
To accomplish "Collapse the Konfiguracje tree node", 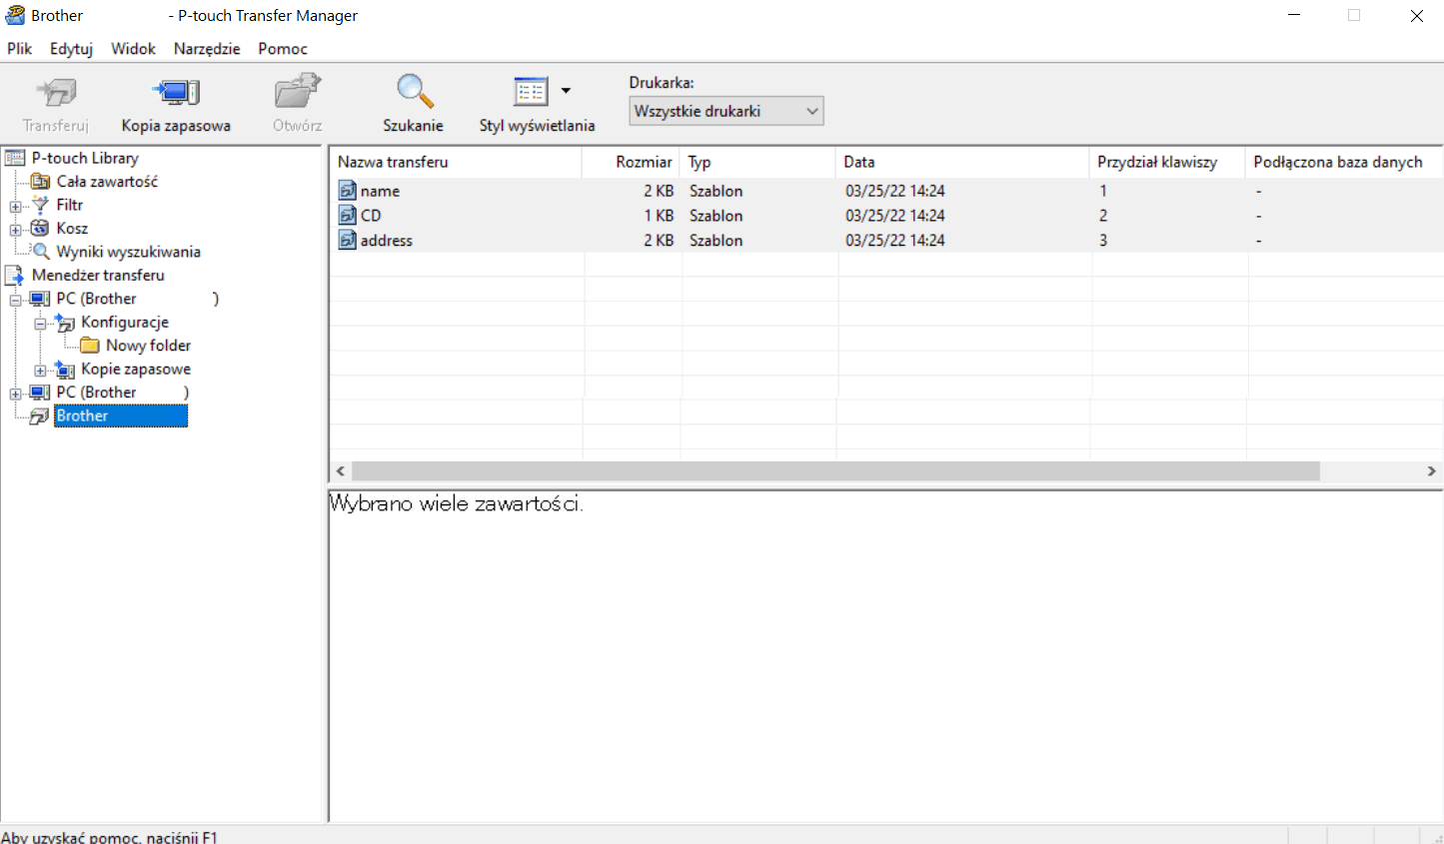I will [x=40, y=323].
